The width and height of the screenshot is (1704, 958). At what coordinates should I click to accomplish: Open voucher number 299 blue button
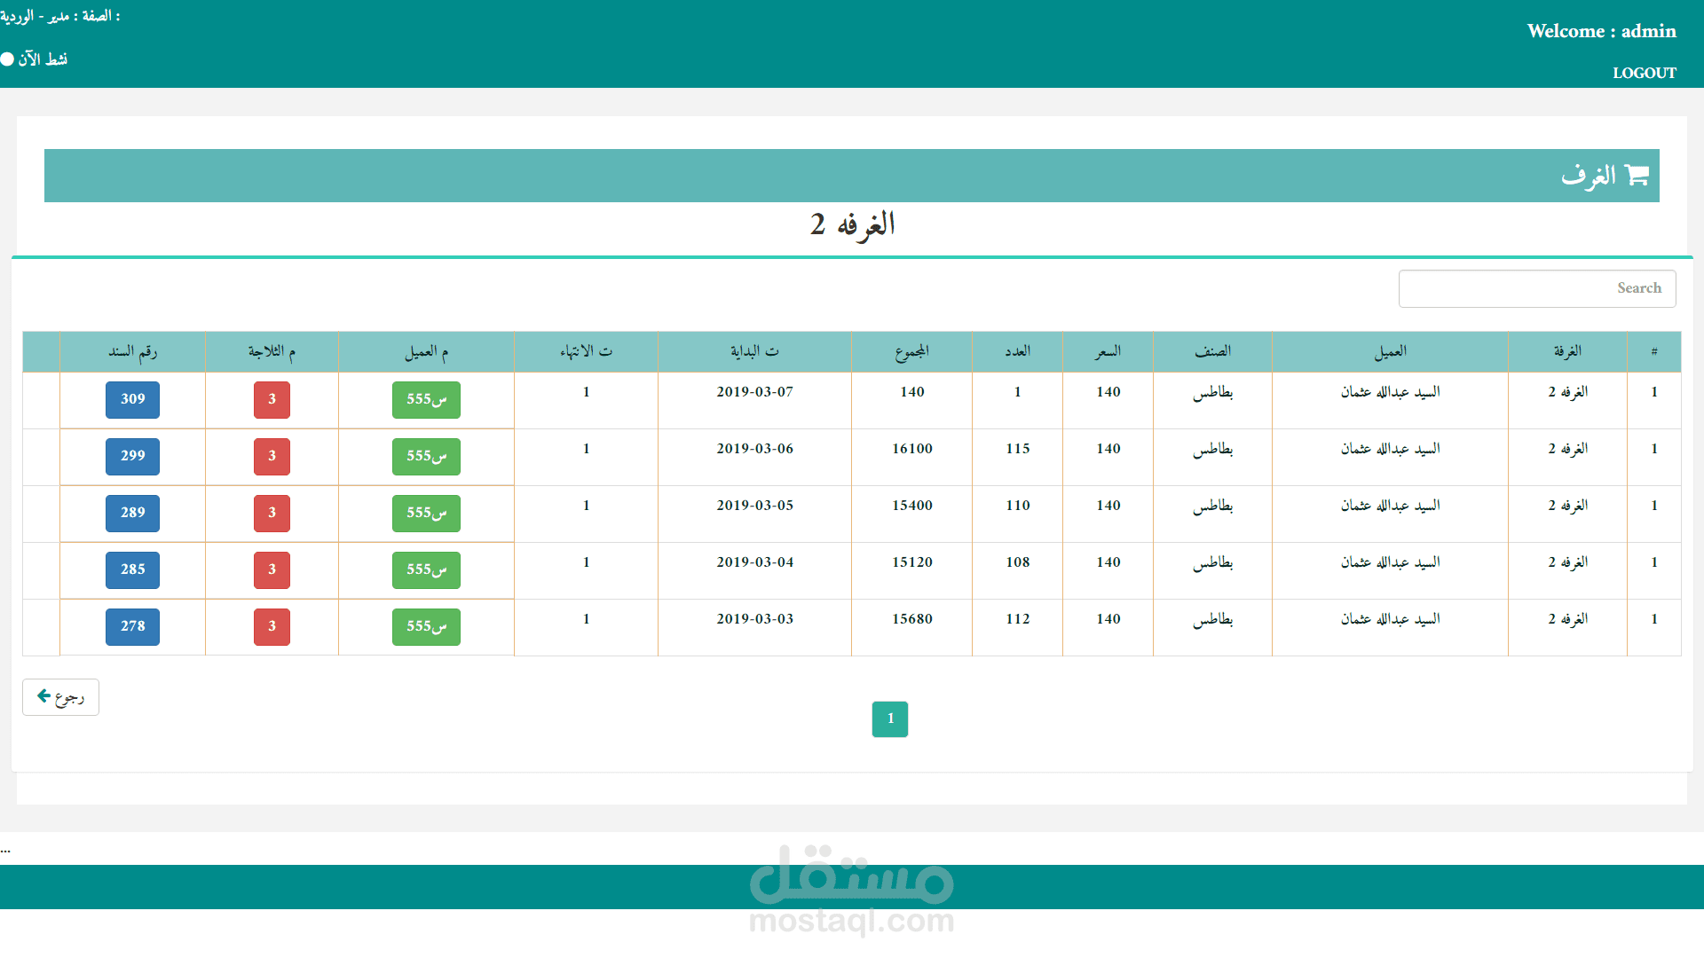[132, 456]
